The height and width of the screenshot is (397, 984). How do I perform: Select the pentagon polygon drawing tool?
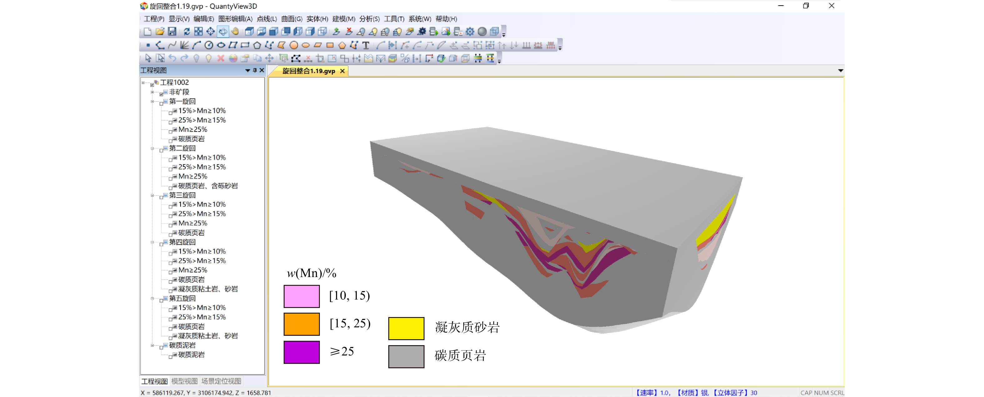[x=257, y=46]
